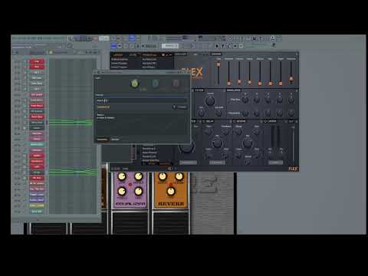
Task: Select the yellow-green channel in channel rack
Action: pyautogui.click(x=37, y=205)
